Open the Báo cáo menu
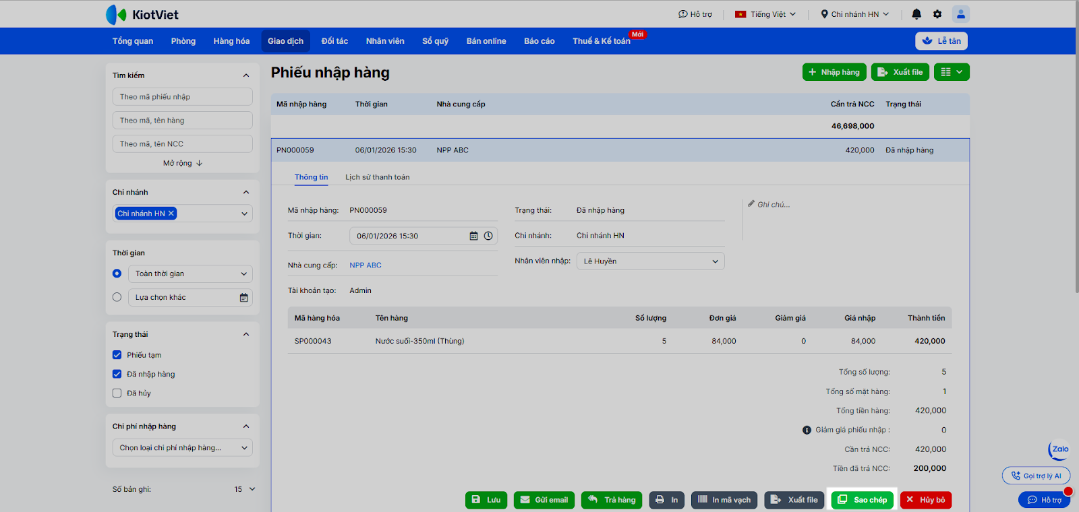 539,41
